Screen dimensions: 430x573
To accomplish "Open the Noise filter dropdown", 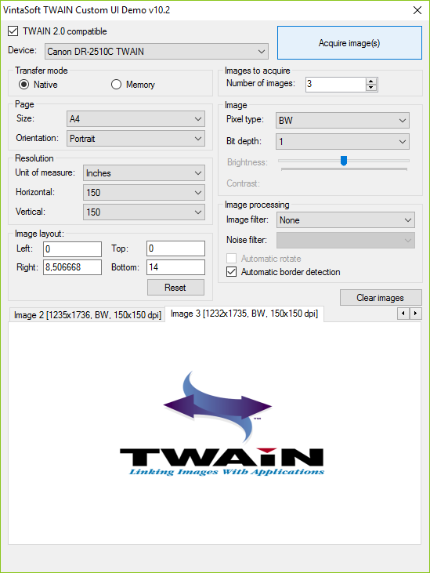I will [x=345, y=240].
